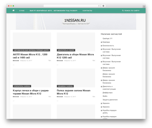This screenshot has height=128, width=152.
Task: Expand 'Двигатель и комплектующие' with its plus icon
Action: [102, 87]
